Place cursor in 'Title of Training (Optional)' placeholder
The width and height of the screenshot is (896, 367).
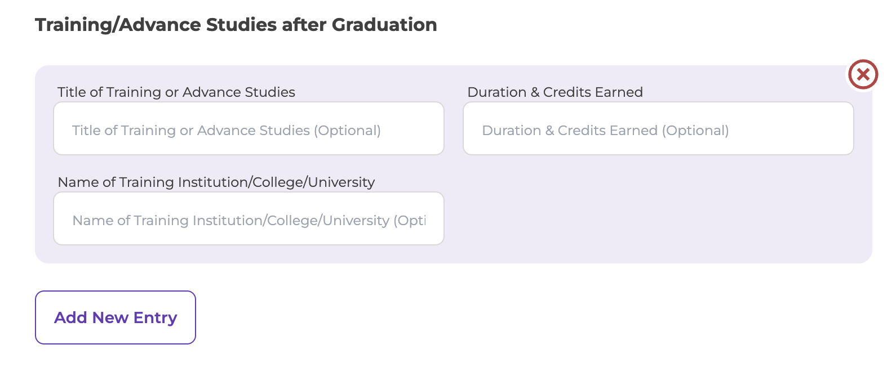227,131
